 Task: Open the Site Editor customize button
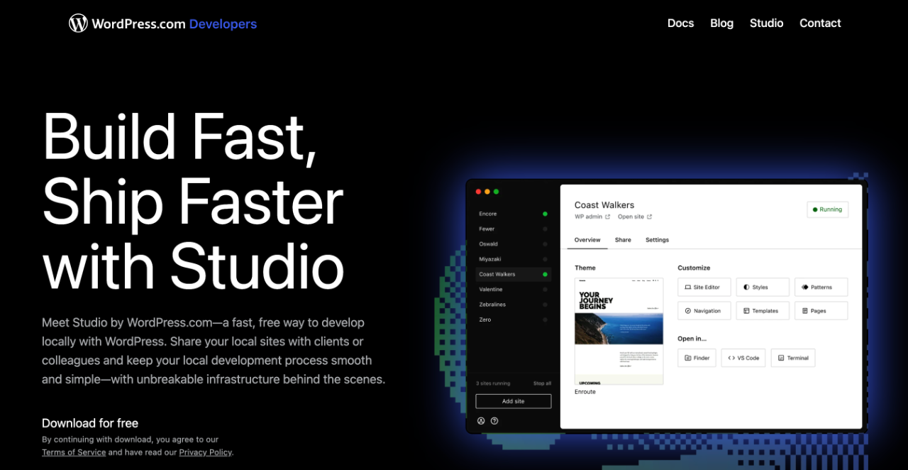point(704,288)
